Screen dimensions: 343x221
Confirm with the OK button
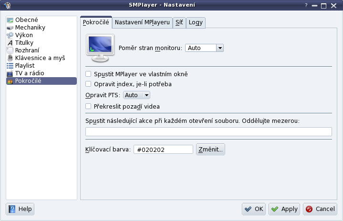coord(254,209)
